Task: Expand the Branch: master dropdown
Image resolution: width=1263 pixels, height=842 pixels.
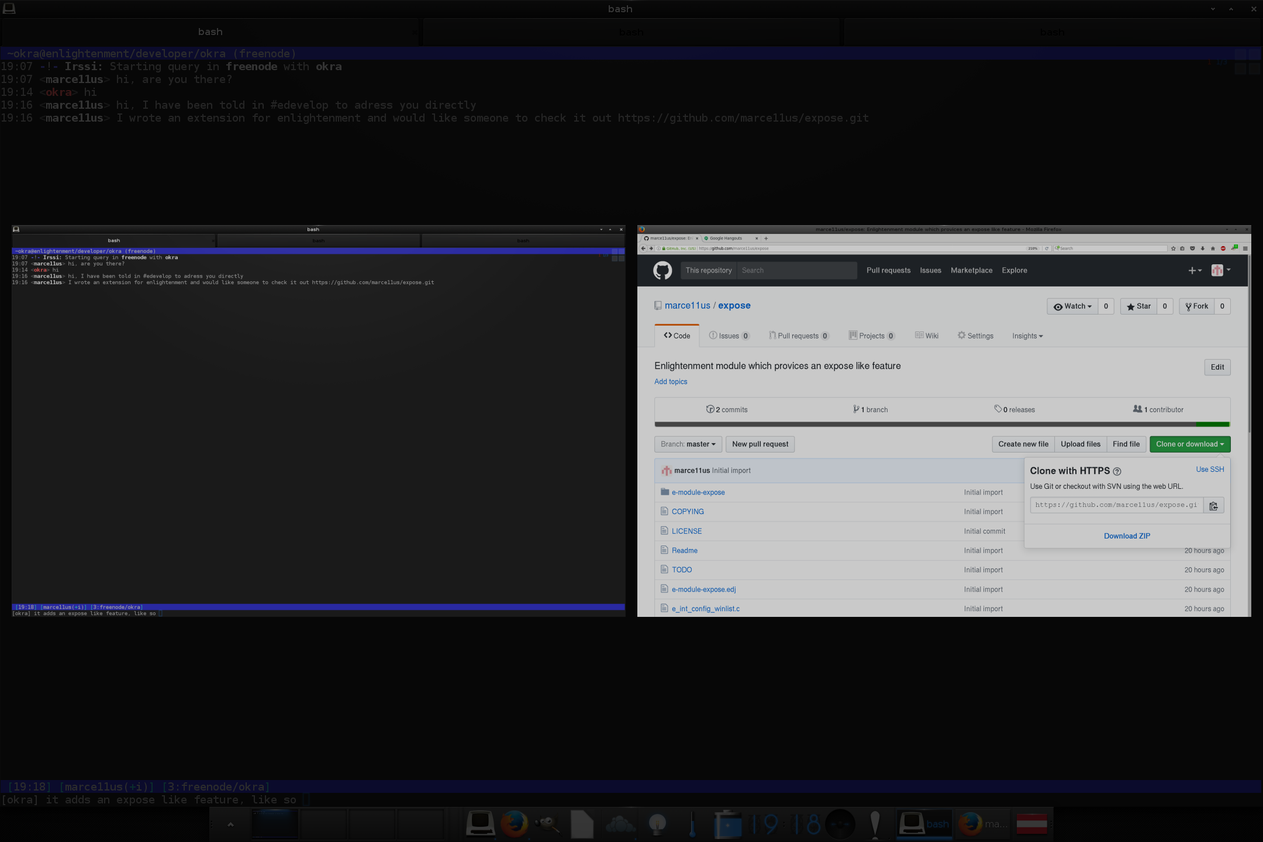Action: (688, 444)
